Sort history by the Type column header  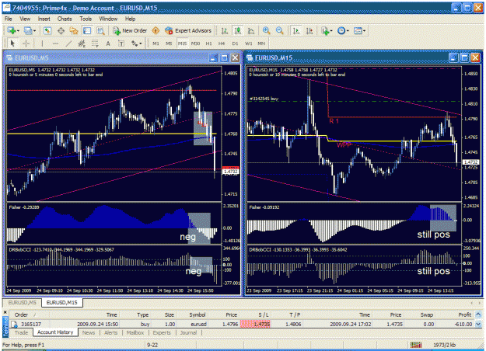pos(135,315)
